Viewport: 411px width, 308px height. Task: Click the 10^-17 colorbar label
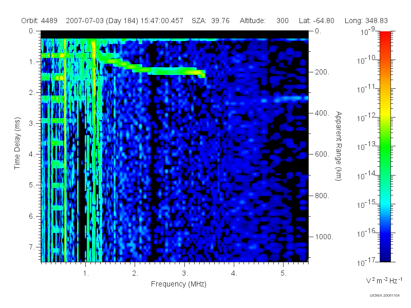pos(366,262)
